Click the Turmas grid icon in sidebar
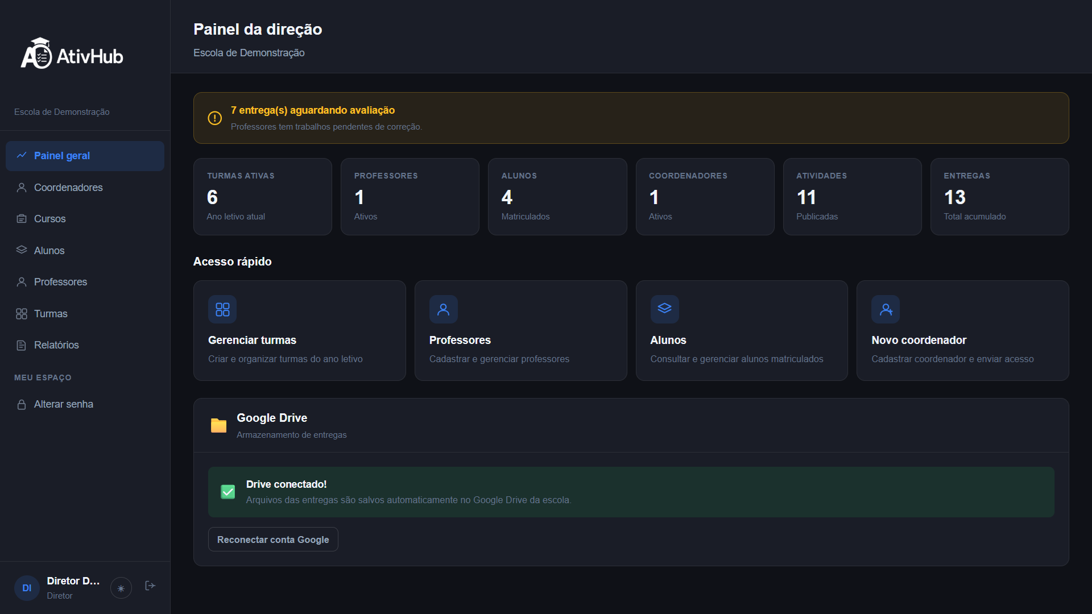1092x614 pixels. [22, 314]
